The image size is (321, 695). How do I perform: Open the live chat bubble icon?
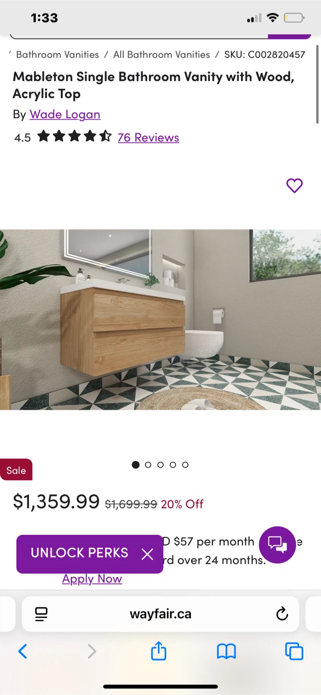click(278, 545)
